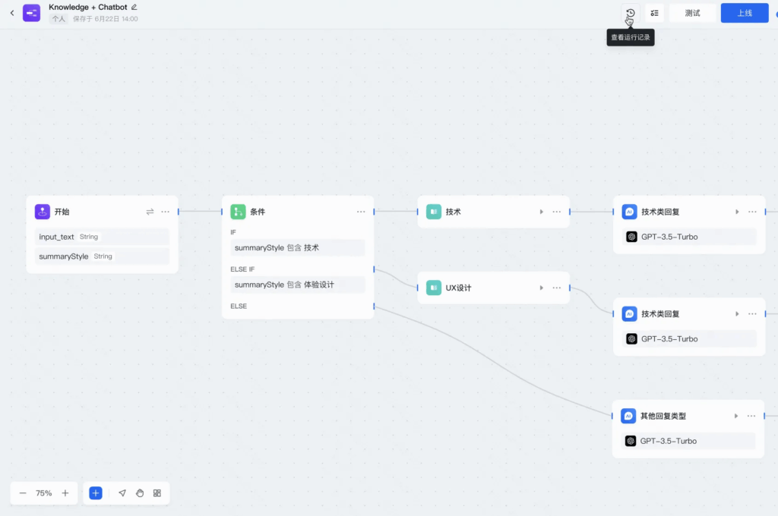This screenshot has width=778, height=516.
Task: Open more options on UX设计 node
Action: pos(557,288)
